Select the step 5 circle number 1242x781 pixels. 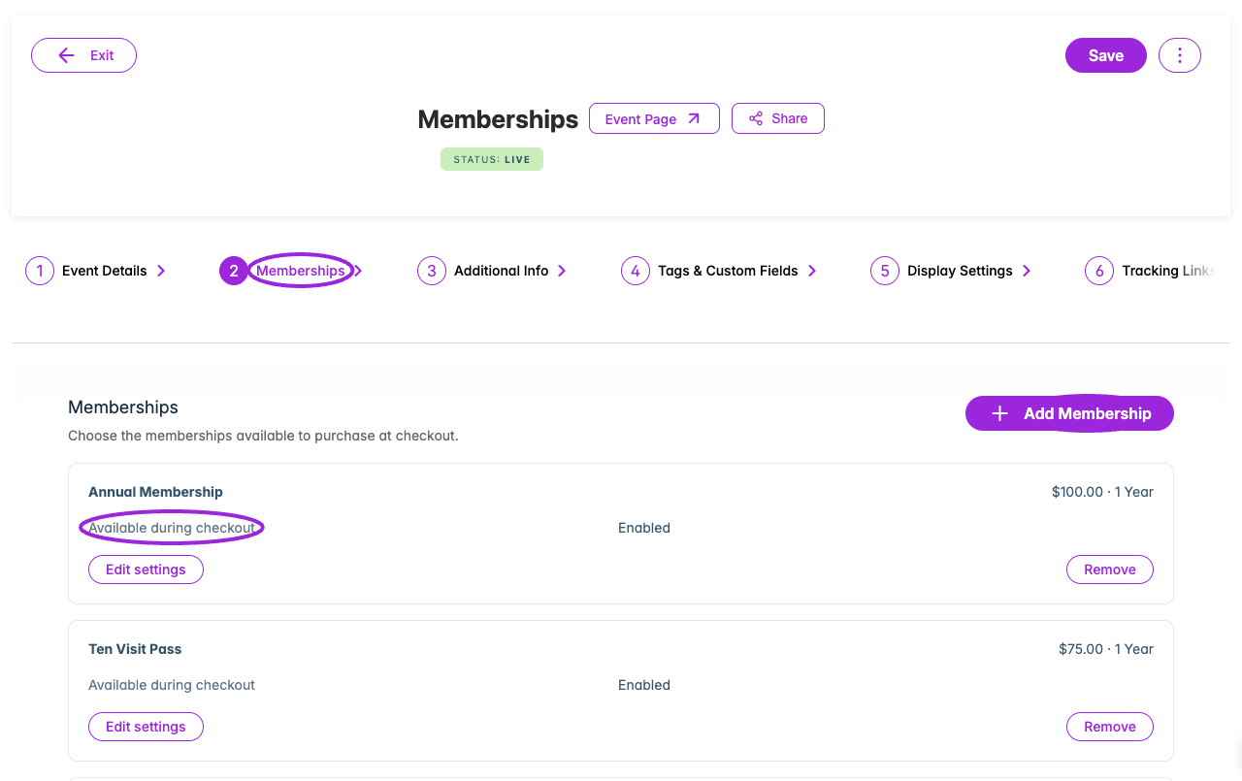pyautogui.click(x=885, y=271)
